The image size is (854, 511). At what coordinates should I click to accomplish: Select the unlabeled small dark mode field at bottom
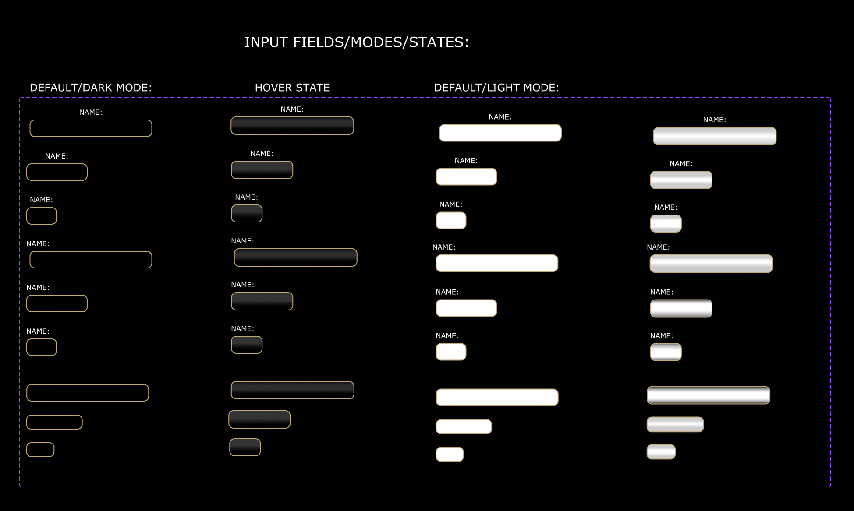click(40, 450)
